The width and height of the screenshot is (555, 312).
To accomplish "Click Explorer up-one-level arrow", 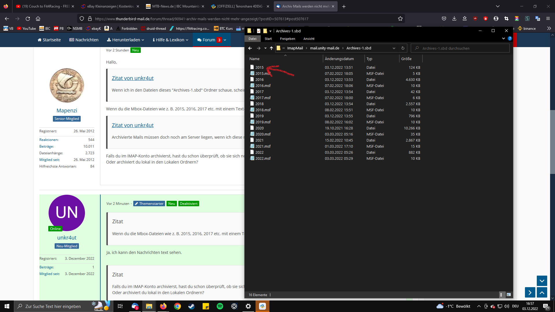I will point(271,48).
